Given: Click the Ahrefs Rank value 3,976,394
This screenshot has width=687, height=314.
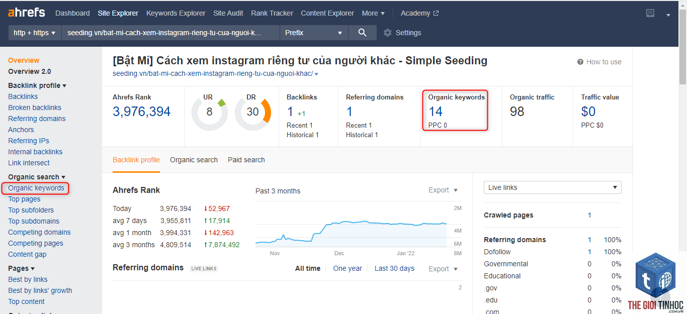Looking at the screenshot, I should (x=142, y=112).
